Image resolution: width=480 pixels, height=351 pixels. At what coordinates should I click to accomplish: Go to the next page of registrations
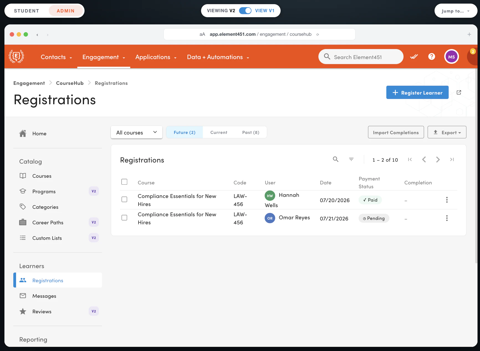click(438, 159)
